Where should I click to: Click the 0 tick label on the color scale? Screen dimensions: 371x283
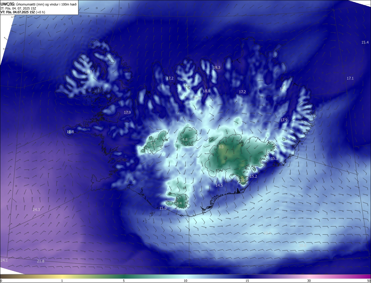(1, 281)
